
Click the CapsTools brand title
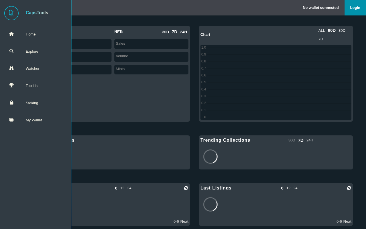[x=37, y=13]
